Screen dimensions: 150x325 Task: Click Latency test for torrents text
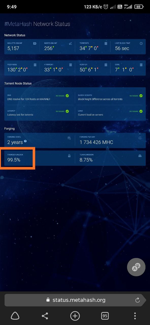click(20, 115)
